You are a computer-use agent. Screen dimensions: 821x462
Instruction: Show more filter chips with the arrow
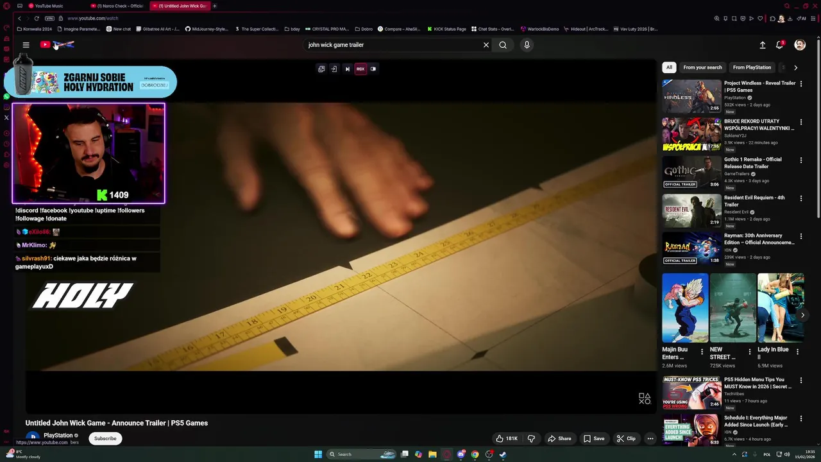pos(795,67)
